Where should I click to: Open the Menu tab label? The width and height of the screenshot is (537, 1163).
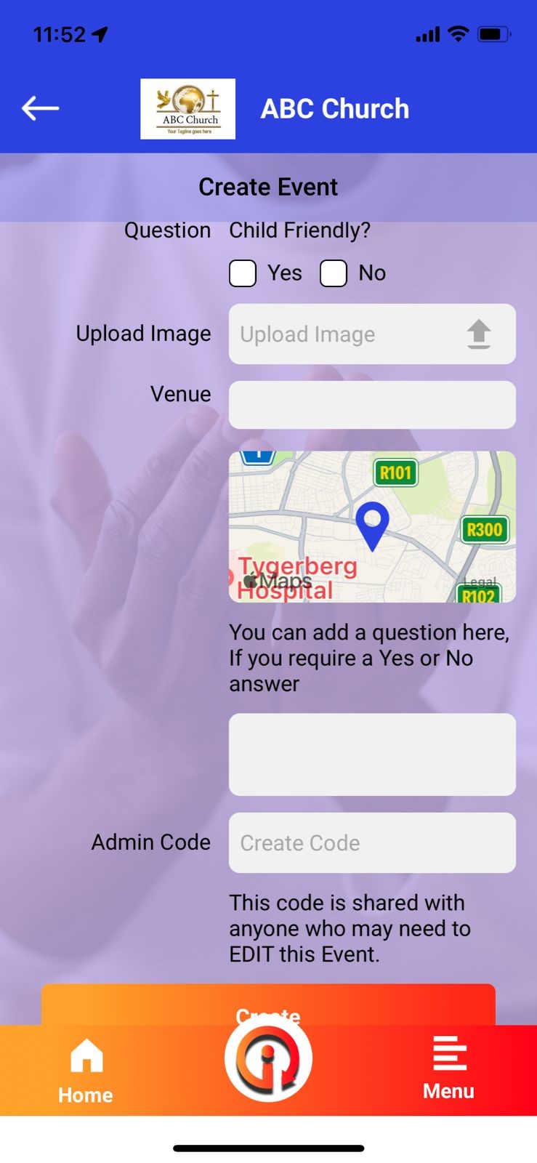[449, 1091]
